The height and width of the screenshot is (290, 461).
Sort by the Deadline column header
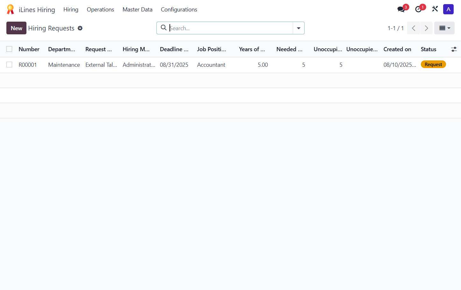pyautogui.click(x=174, y=49)
